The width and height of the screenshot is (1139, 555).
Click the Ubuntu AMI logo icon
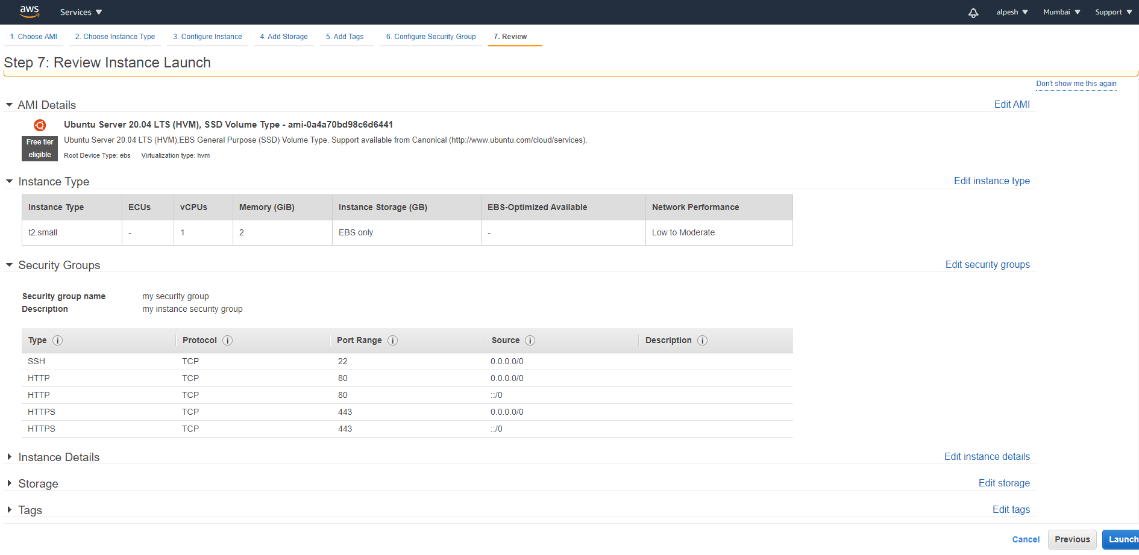click(40, 125)
